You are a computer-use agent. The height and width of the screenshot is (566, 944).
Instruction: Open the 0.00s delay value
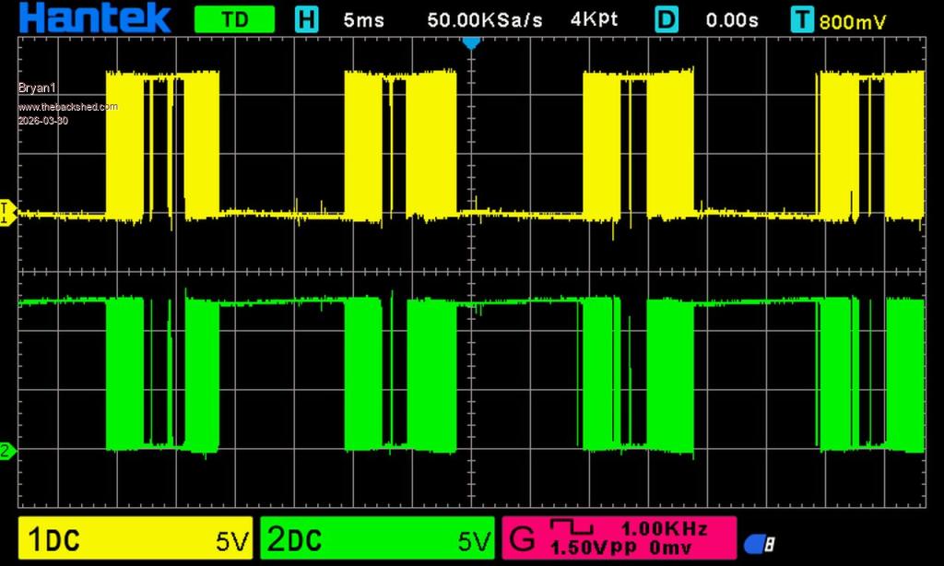[732, 19]
